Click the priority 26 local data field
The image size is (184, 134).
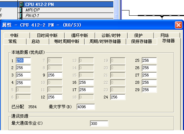(x=149, y=68)
